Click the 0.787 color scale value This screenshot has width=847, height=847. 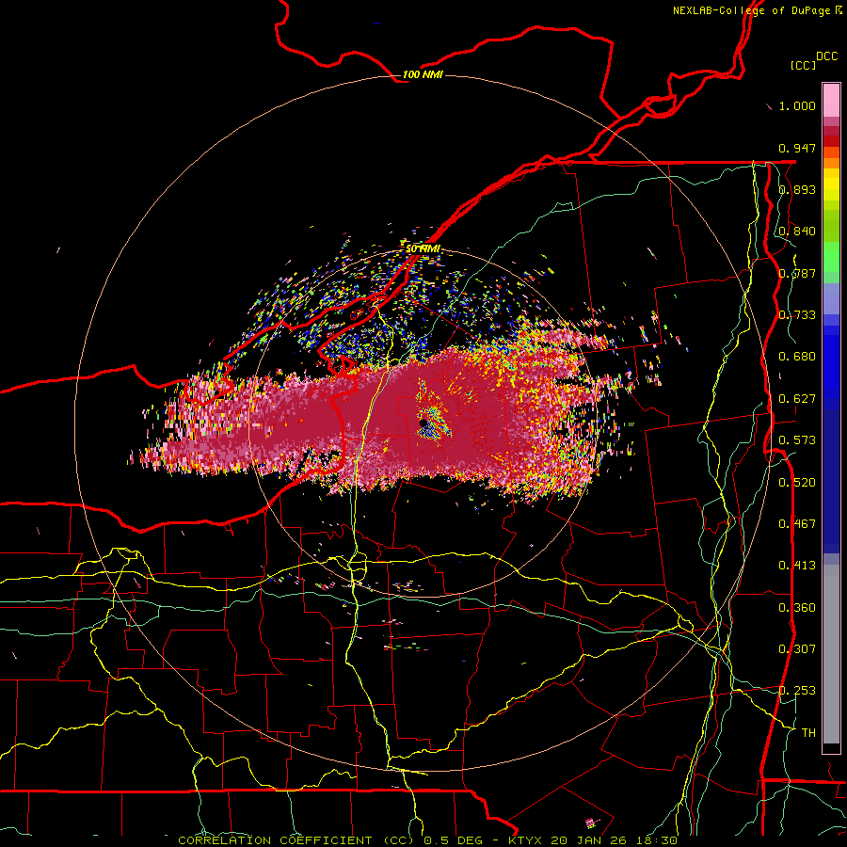(x=797, y=273)
